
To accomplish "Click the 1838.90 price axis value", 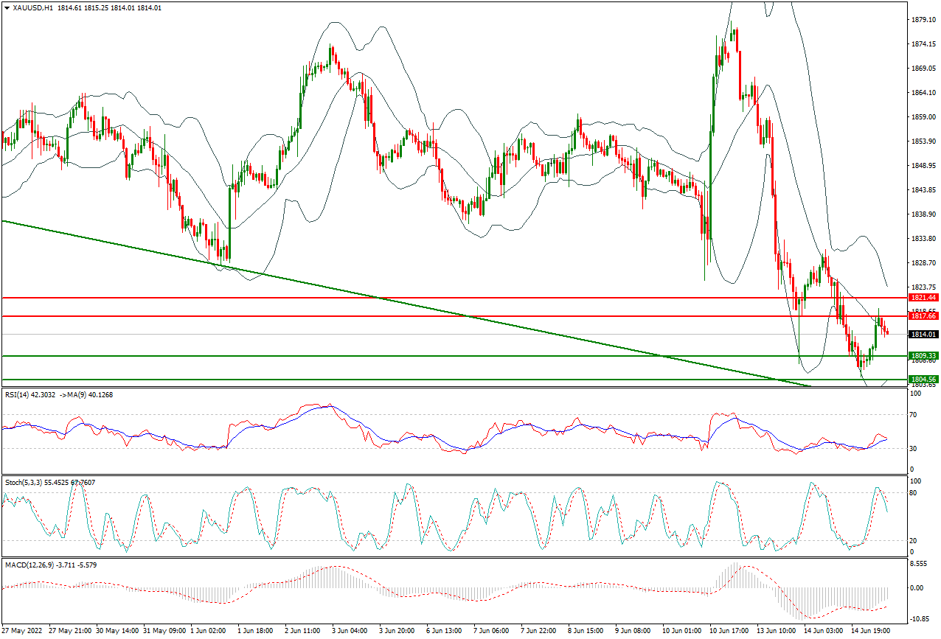I will (x=923, y=214).
